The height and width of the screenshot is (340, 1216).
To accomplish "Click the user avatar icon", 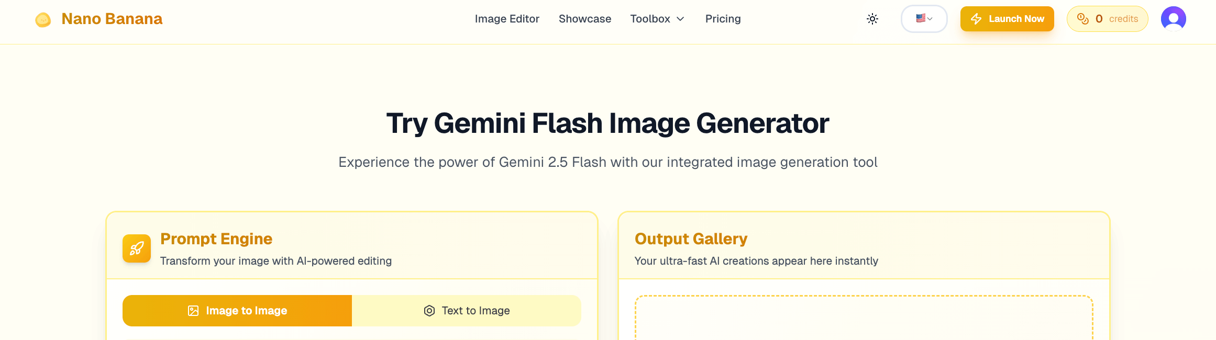I will click(x=1173, y=18).
